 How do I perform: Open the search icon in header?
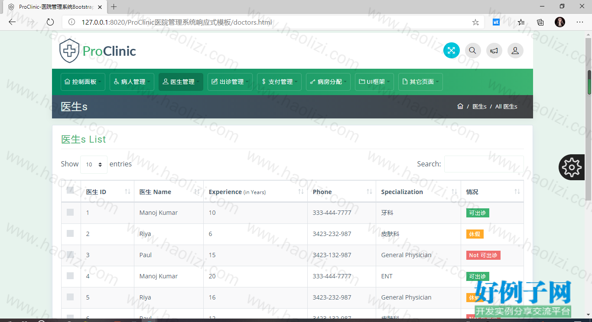(473, 51)
